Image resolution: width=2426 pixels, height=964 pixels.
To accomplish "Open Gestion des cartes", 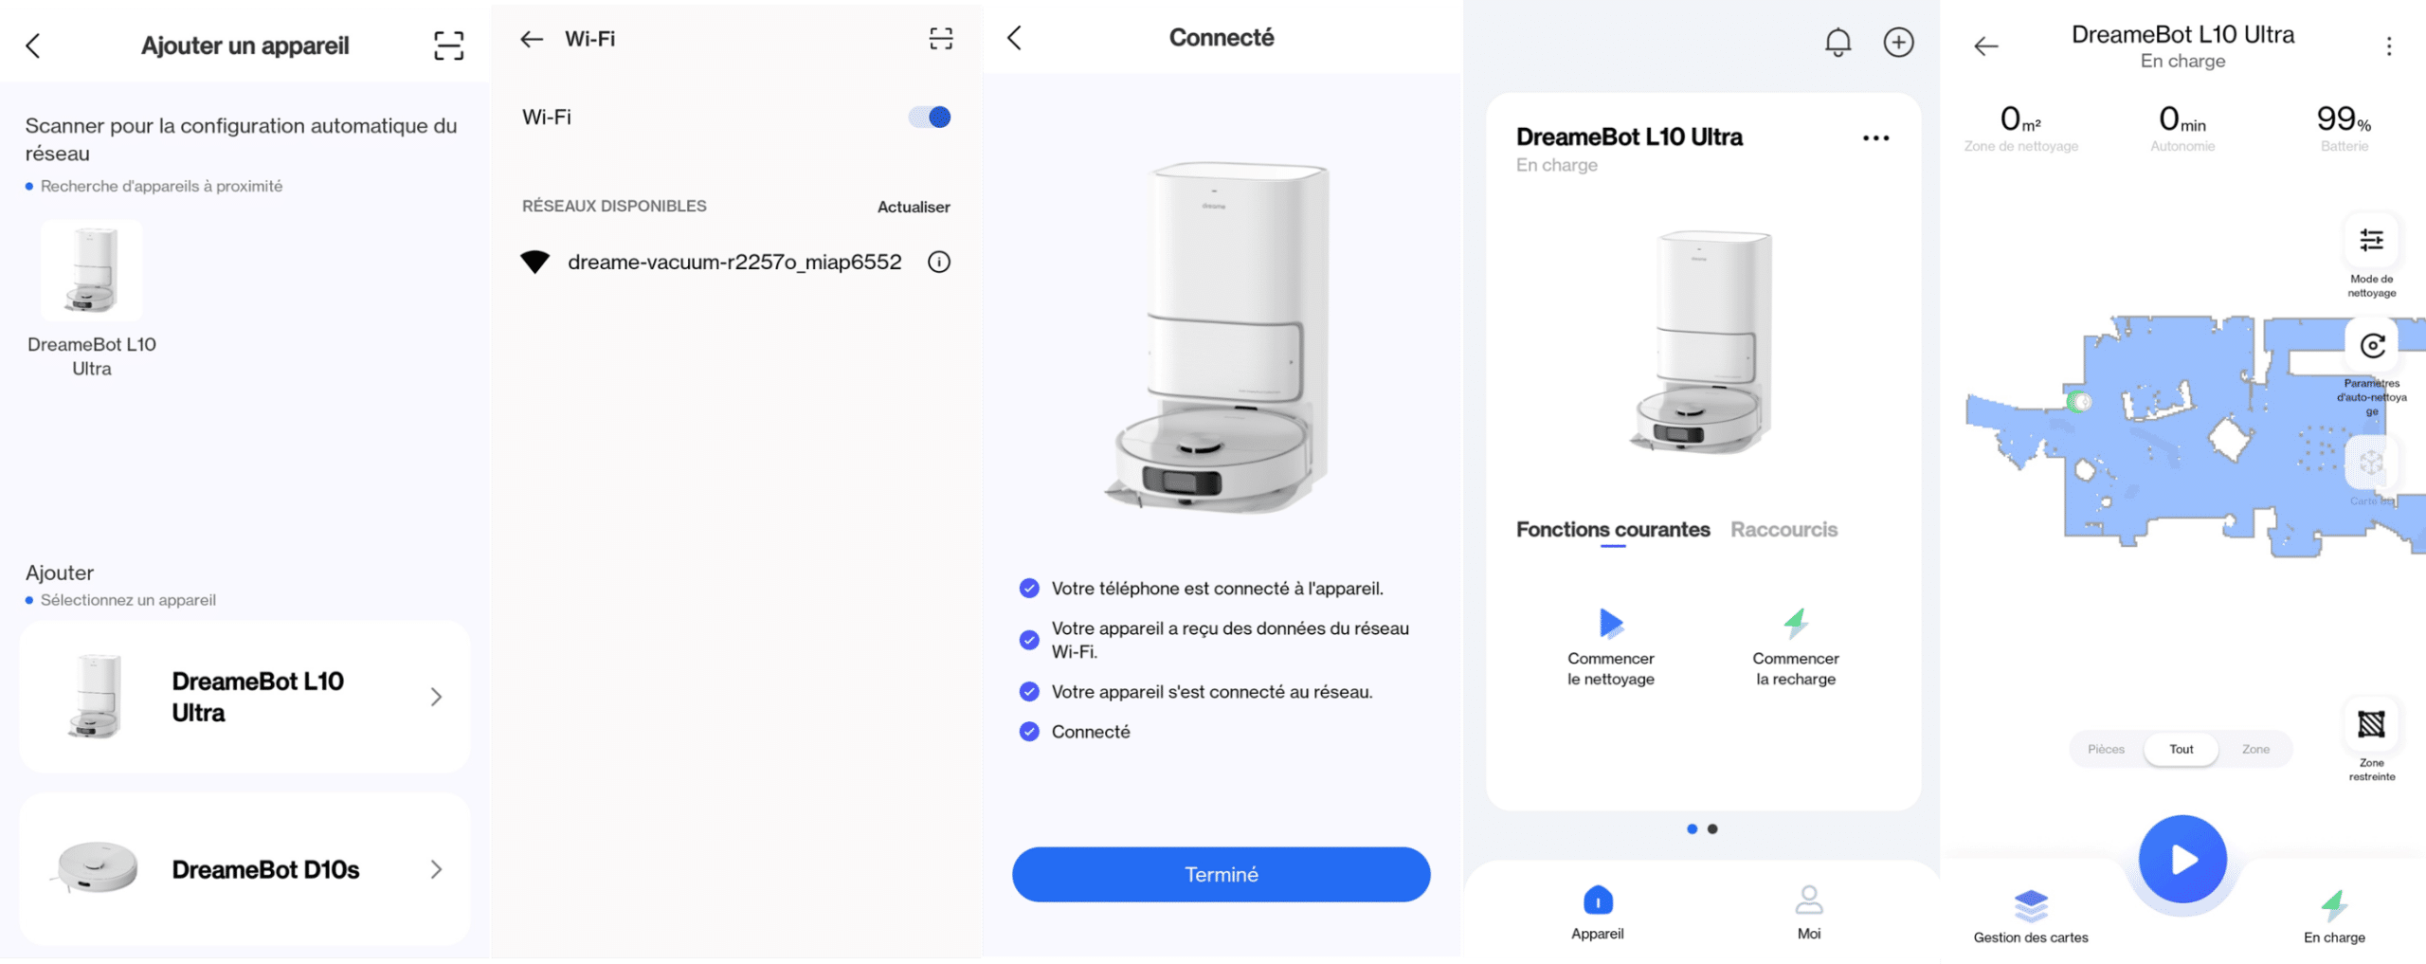I will (x=2031, y=917).
